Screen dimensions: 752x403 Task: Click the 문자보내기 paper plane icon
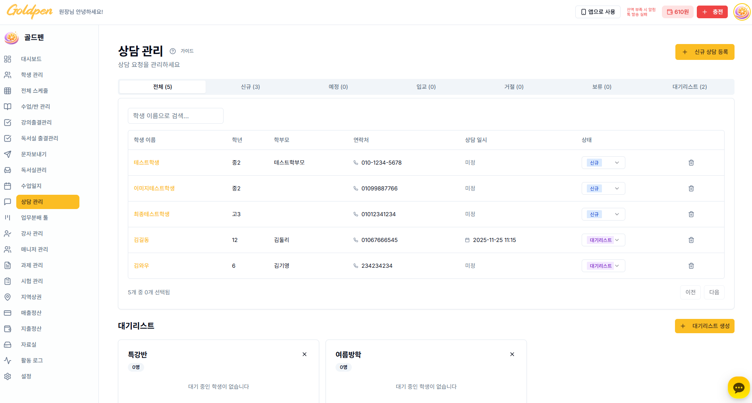point(8,154)
